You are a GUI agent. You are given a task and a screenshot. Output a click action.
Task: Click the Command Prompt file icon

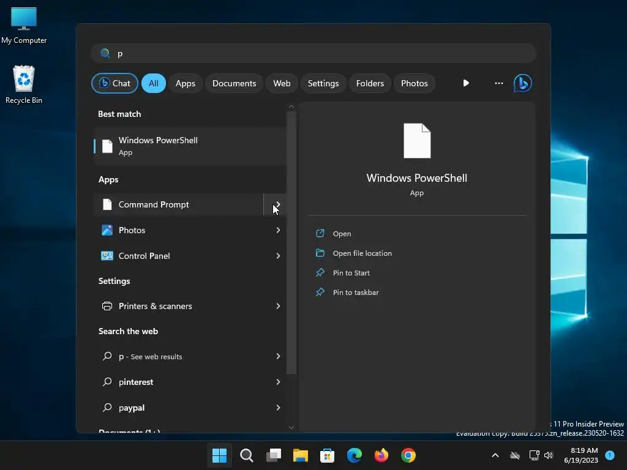coord(107,204)
